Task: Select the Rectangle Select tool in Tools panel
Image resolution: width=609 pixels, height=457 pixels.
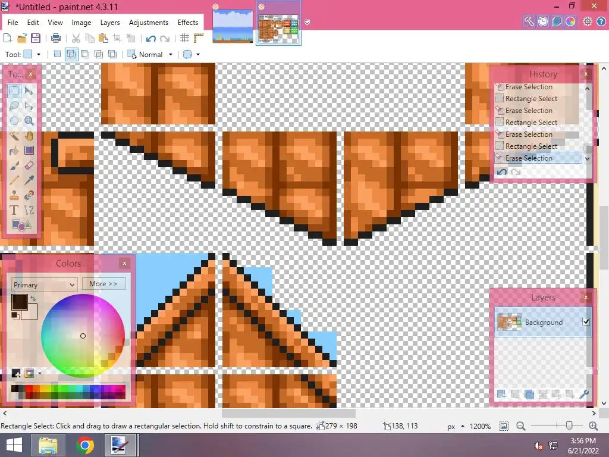Action: point(14,91)
